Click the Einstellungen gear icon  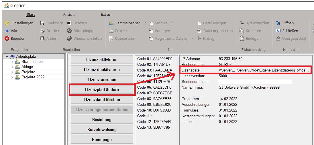[x=7, y=23]
